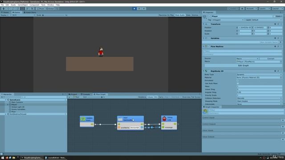Open File Explorer from the taskbar
The height and width of the screenshot is (160, 285).
pos(14,158)
